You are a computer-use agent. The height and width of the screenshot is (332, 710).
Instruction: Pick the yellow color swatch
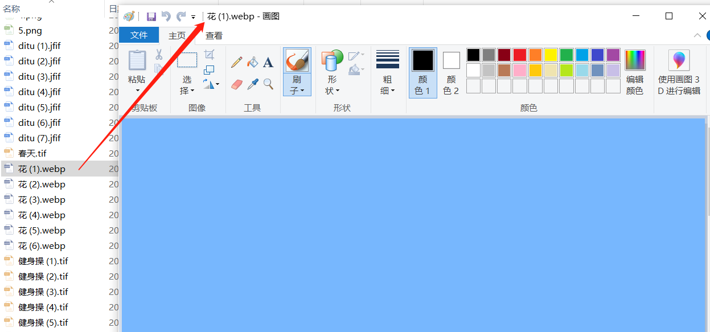[x=551, y=55]
